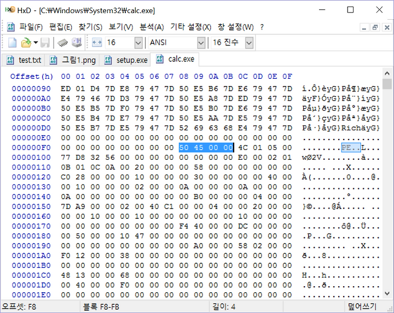Image resolution: width=394 pixels, height=313 pixels.
Task: Click the vertical scrollbar thumb
Action: tap(387, 84)
